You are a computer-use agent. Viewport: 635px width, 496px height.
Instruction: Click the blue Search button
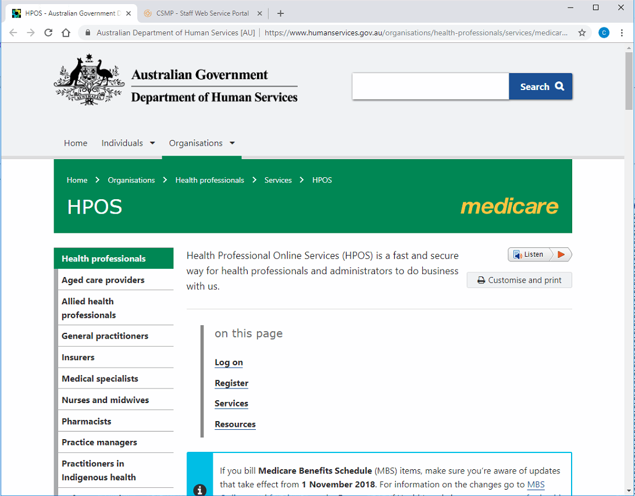coord(541,86)
